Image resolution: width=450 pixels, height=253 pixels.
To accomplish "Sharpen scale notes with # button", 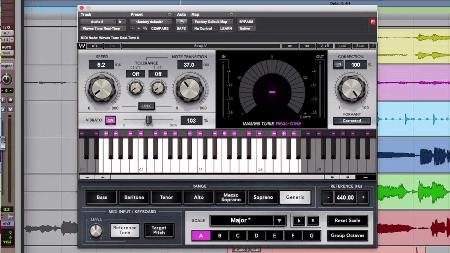I will (313, 221).
